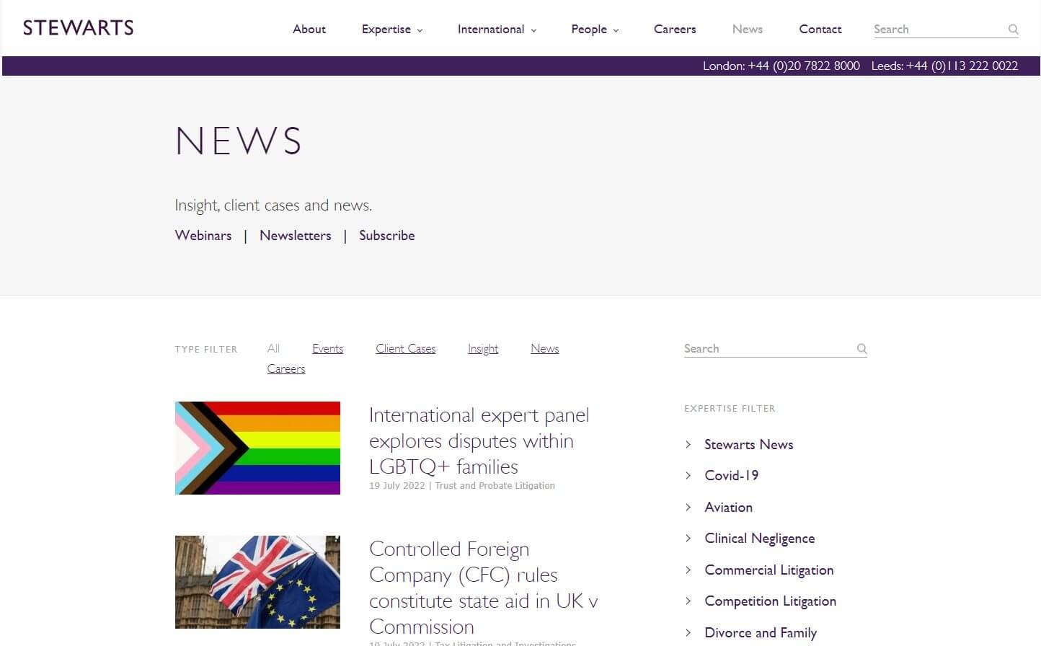Click the Stewarts logo
This screenshot has height=646, width=1041.
[x=78, y=28]
